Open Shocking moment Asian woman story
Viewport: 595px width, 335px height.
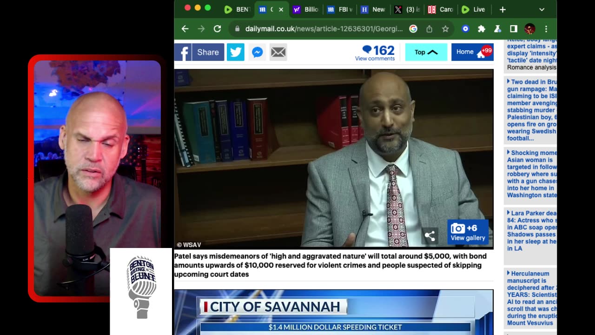tap(532, 174)
